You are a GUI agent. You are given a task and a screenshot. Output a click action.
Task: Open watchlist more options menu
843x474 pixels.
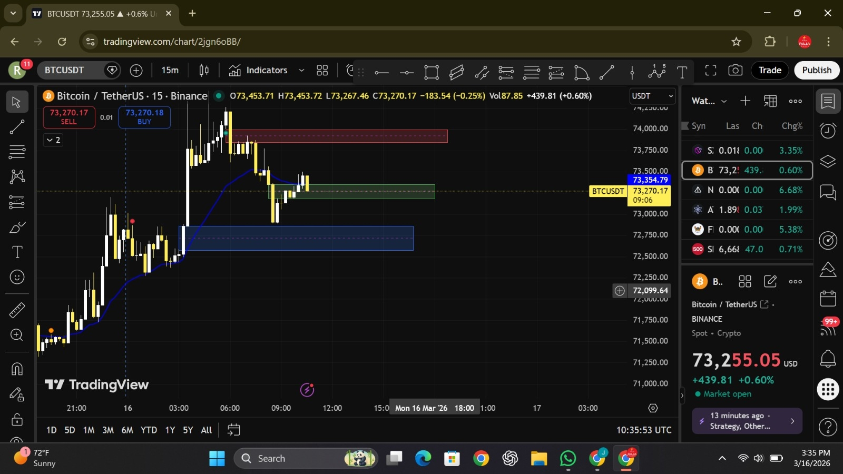[x=796, y=101]
